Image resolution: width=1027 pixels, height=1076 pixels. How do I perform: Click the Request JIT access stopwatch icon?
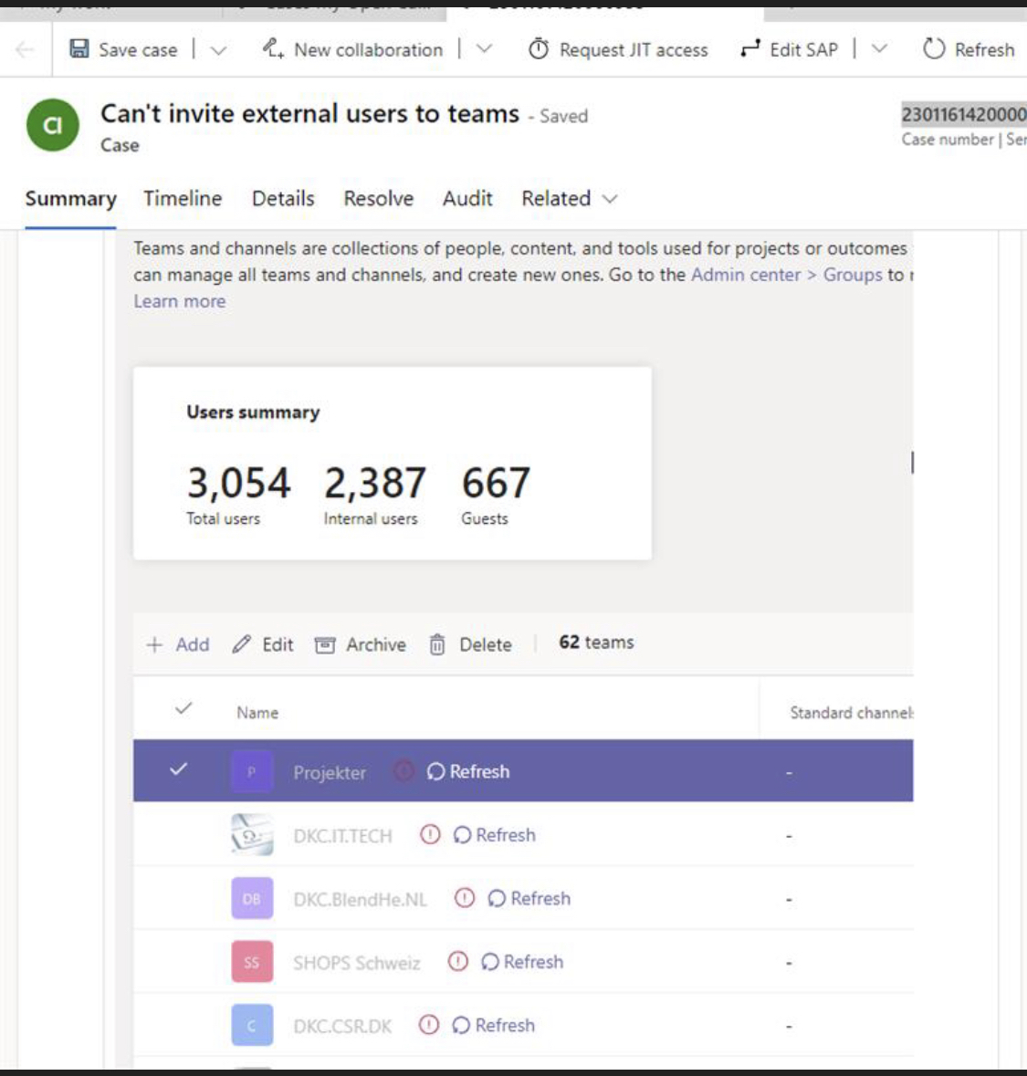point(540,50)
